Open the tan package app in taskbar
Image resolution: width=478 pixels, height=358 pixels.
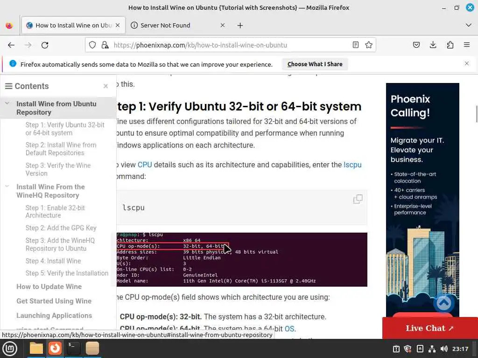pos(92,348)
